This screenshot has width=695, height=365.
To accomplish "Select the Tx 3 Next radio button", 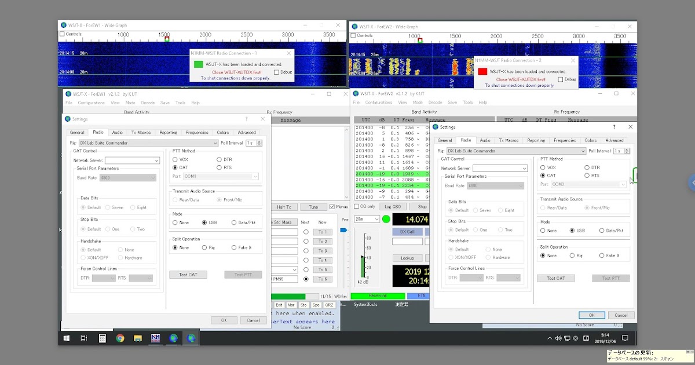I will tap(306, 251).
